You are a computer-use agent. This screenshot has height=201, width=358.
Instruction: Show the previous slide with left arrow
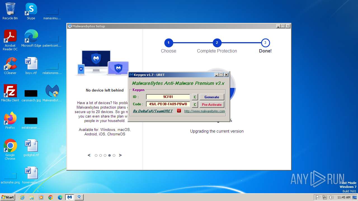pyautogui.click(x=89, y=155)
